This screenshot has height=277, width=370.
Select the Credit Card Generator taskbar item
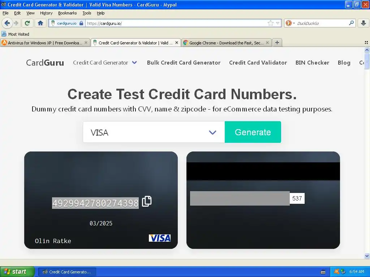[67, 272]
